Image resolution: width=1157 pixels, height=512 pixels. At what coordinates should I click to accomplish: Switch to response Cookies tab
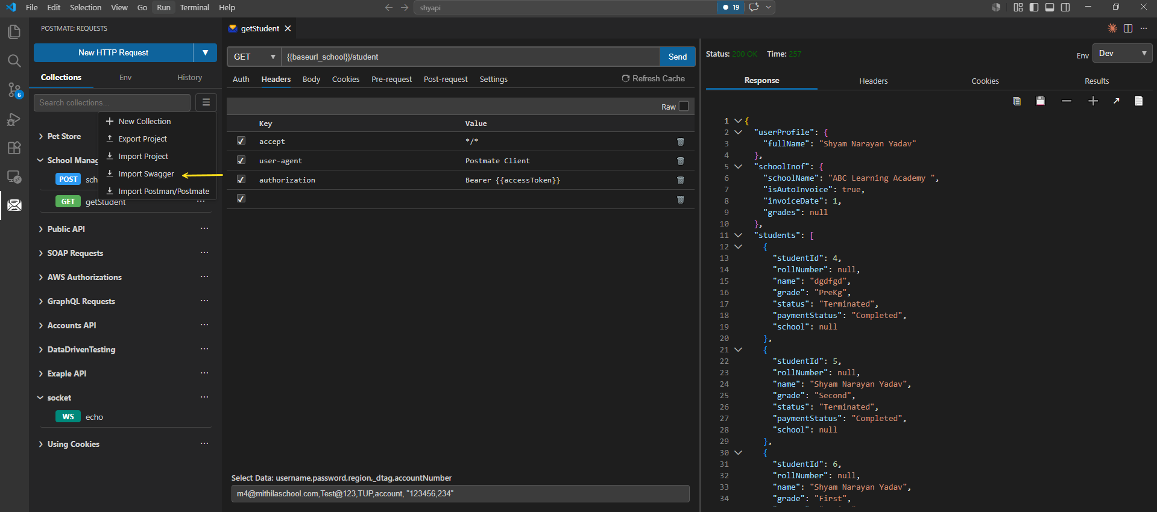coord(985,81)
